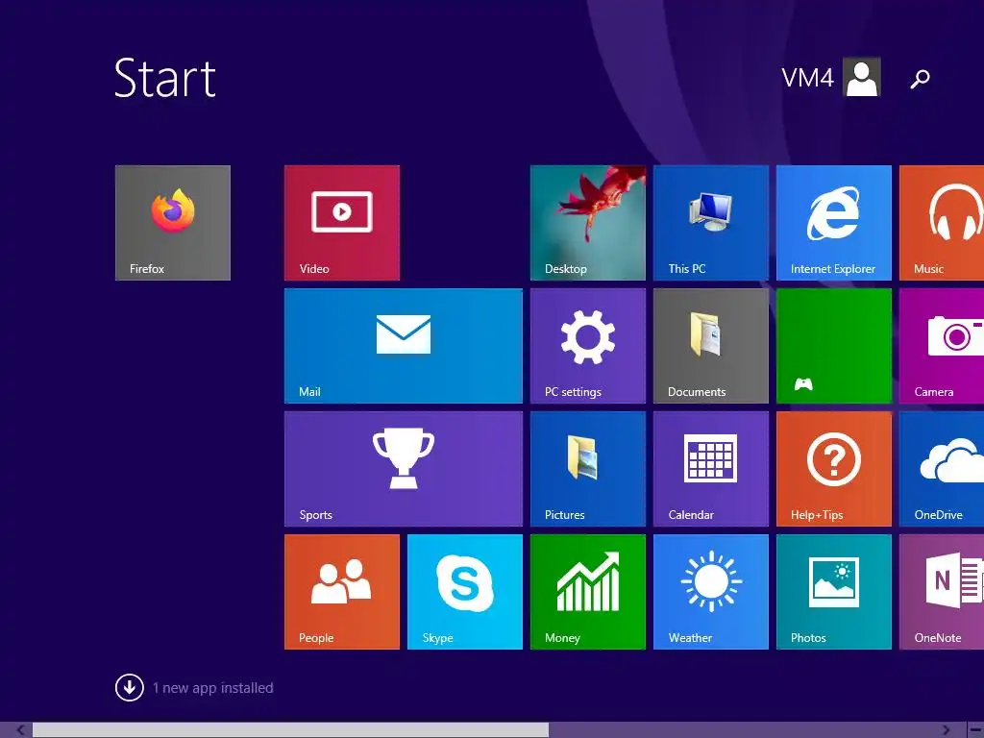Click the '1 new app installed' text
The image size is (984, 738).
212,688
